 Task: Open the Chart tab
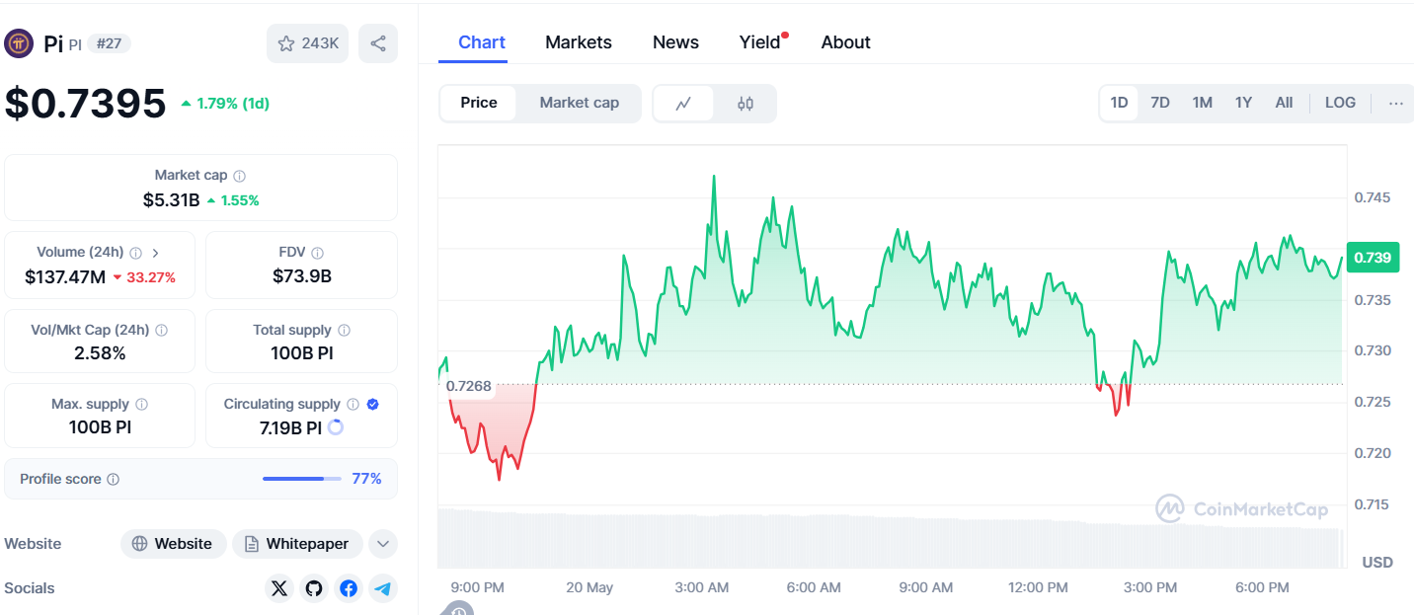tap(482, 42)
